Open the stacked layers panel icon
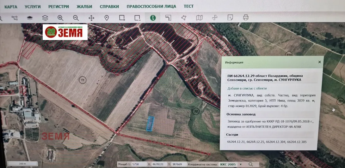This screenshot has height=168, width=345. pos(45,18)
